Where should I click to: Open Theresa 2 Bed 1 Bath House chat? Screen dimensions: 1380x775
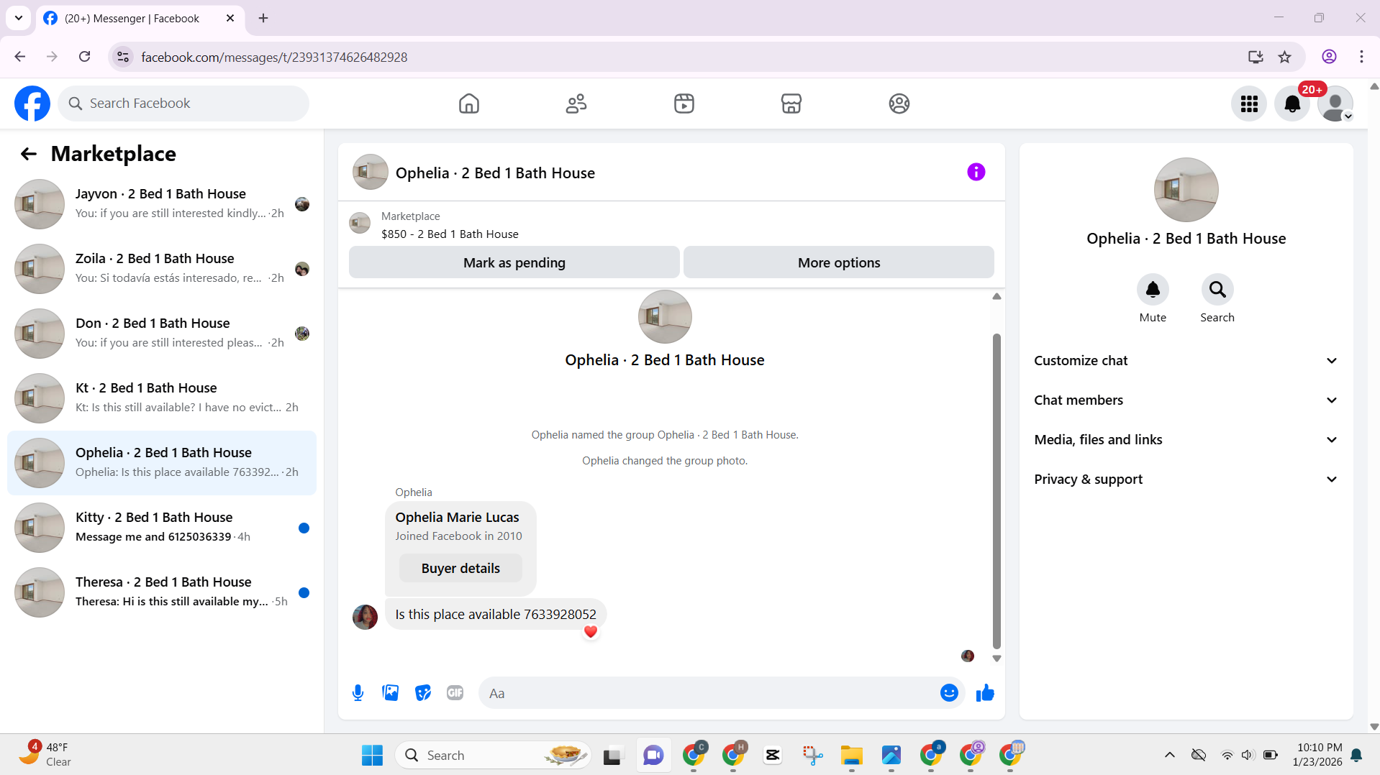point(162,592)
